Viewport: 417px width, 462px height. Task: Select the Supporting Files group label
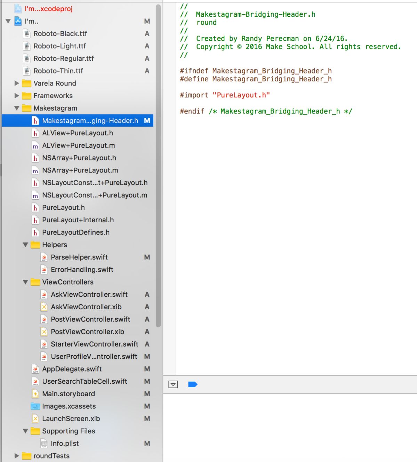pyautogui.click(x=69, y=431)
